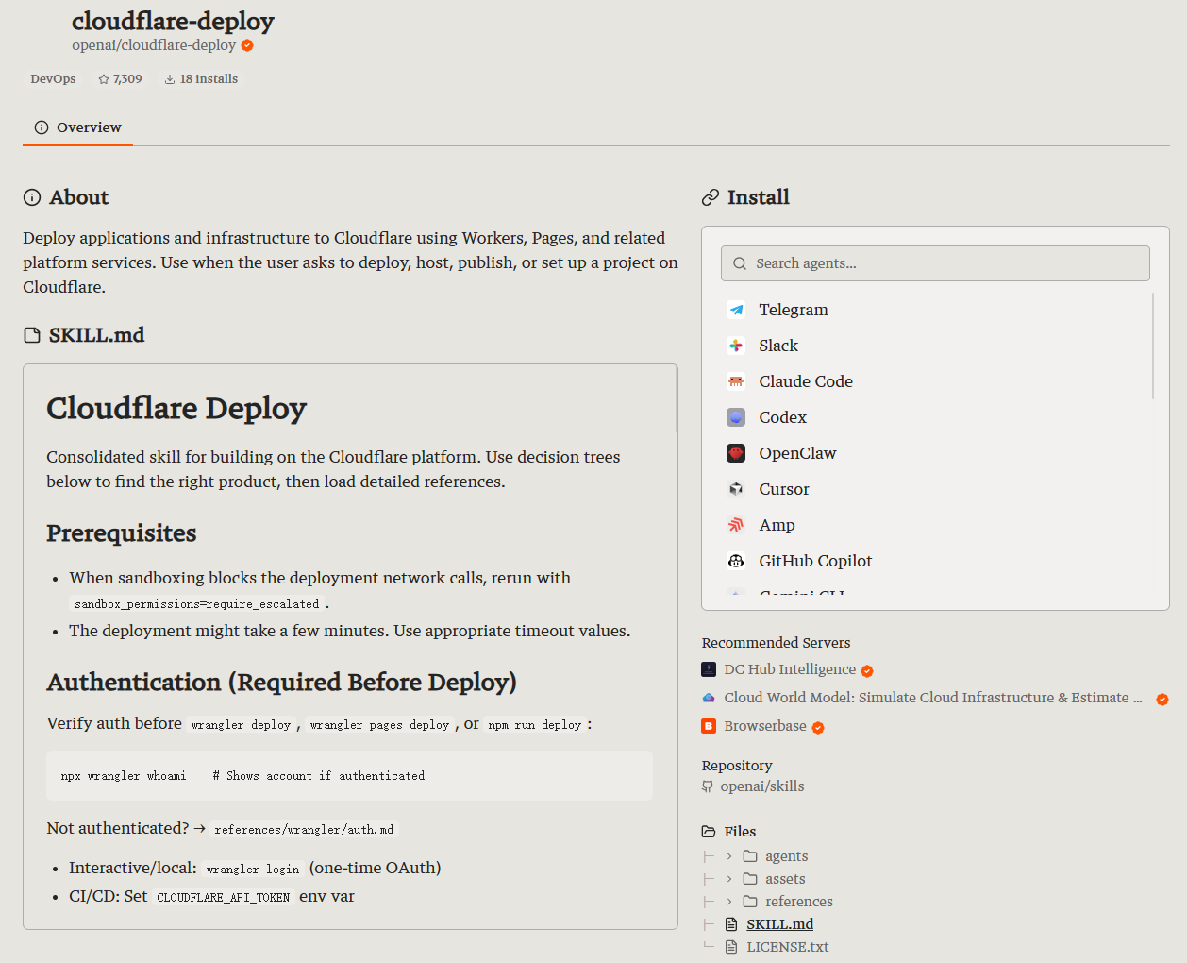Click the agents list scrollbar

(1153, 346)
